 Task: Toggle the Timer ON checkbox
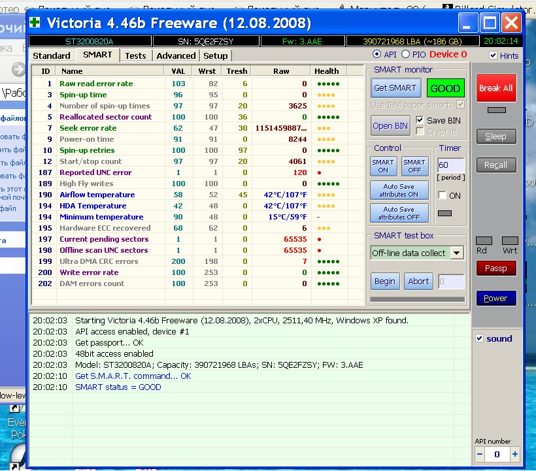pos(443,195)
